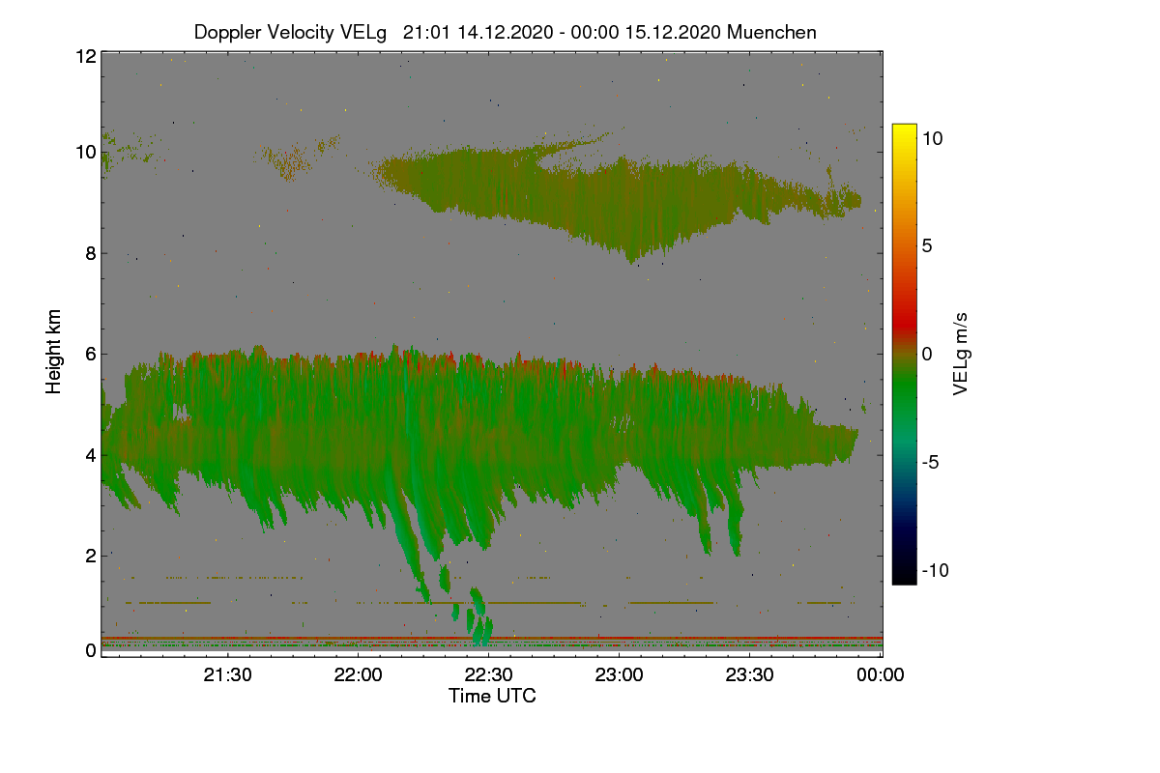Select the 22:00 time axis tick label

point(359,675)
